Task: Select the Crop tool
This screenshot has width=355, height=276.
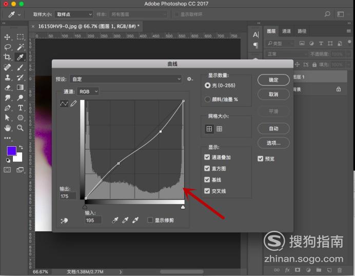Action: click(x=7, y=57)
